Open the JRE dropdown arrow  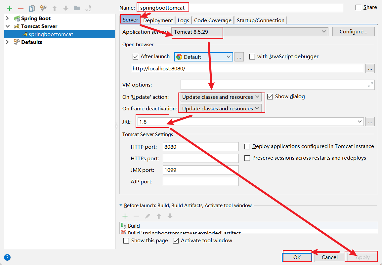360,122
